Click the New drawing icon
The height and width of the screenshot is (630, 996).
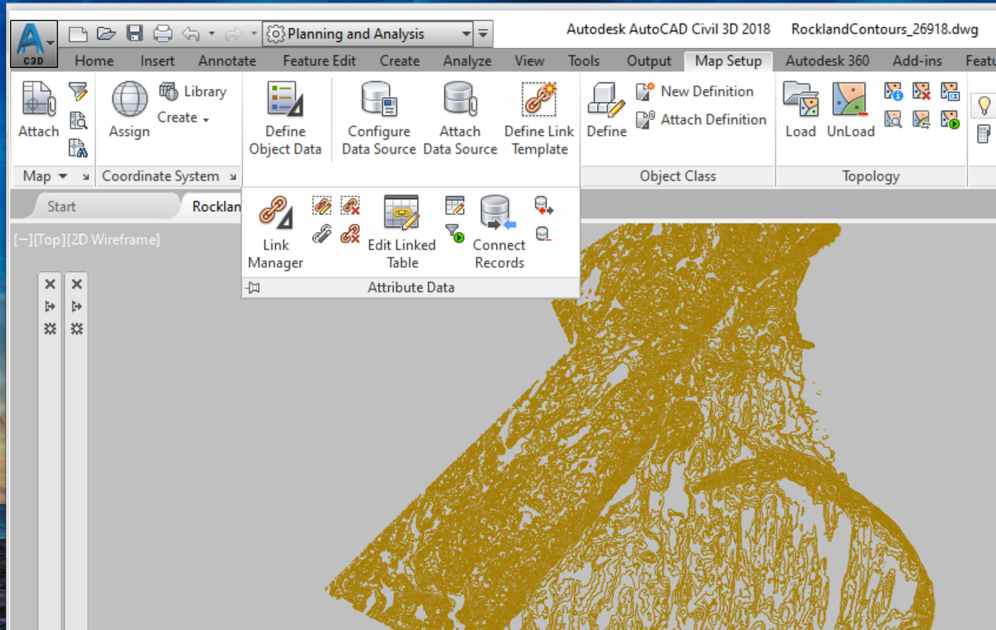(x=78, y=34)
